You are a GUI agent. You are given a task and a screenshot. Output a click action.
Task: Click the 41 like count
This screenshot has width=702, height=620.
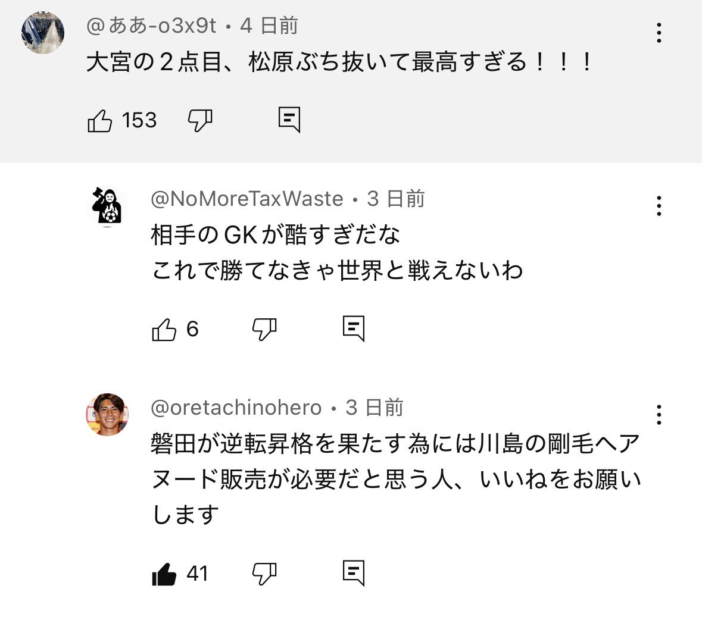tap(197, 574)
